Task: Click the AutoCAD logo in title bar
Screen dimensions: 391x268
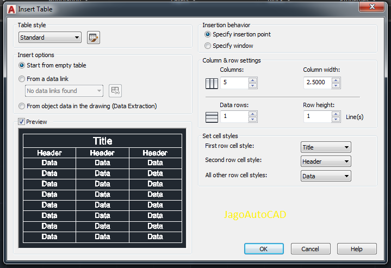Action: [x=11, y=9]
